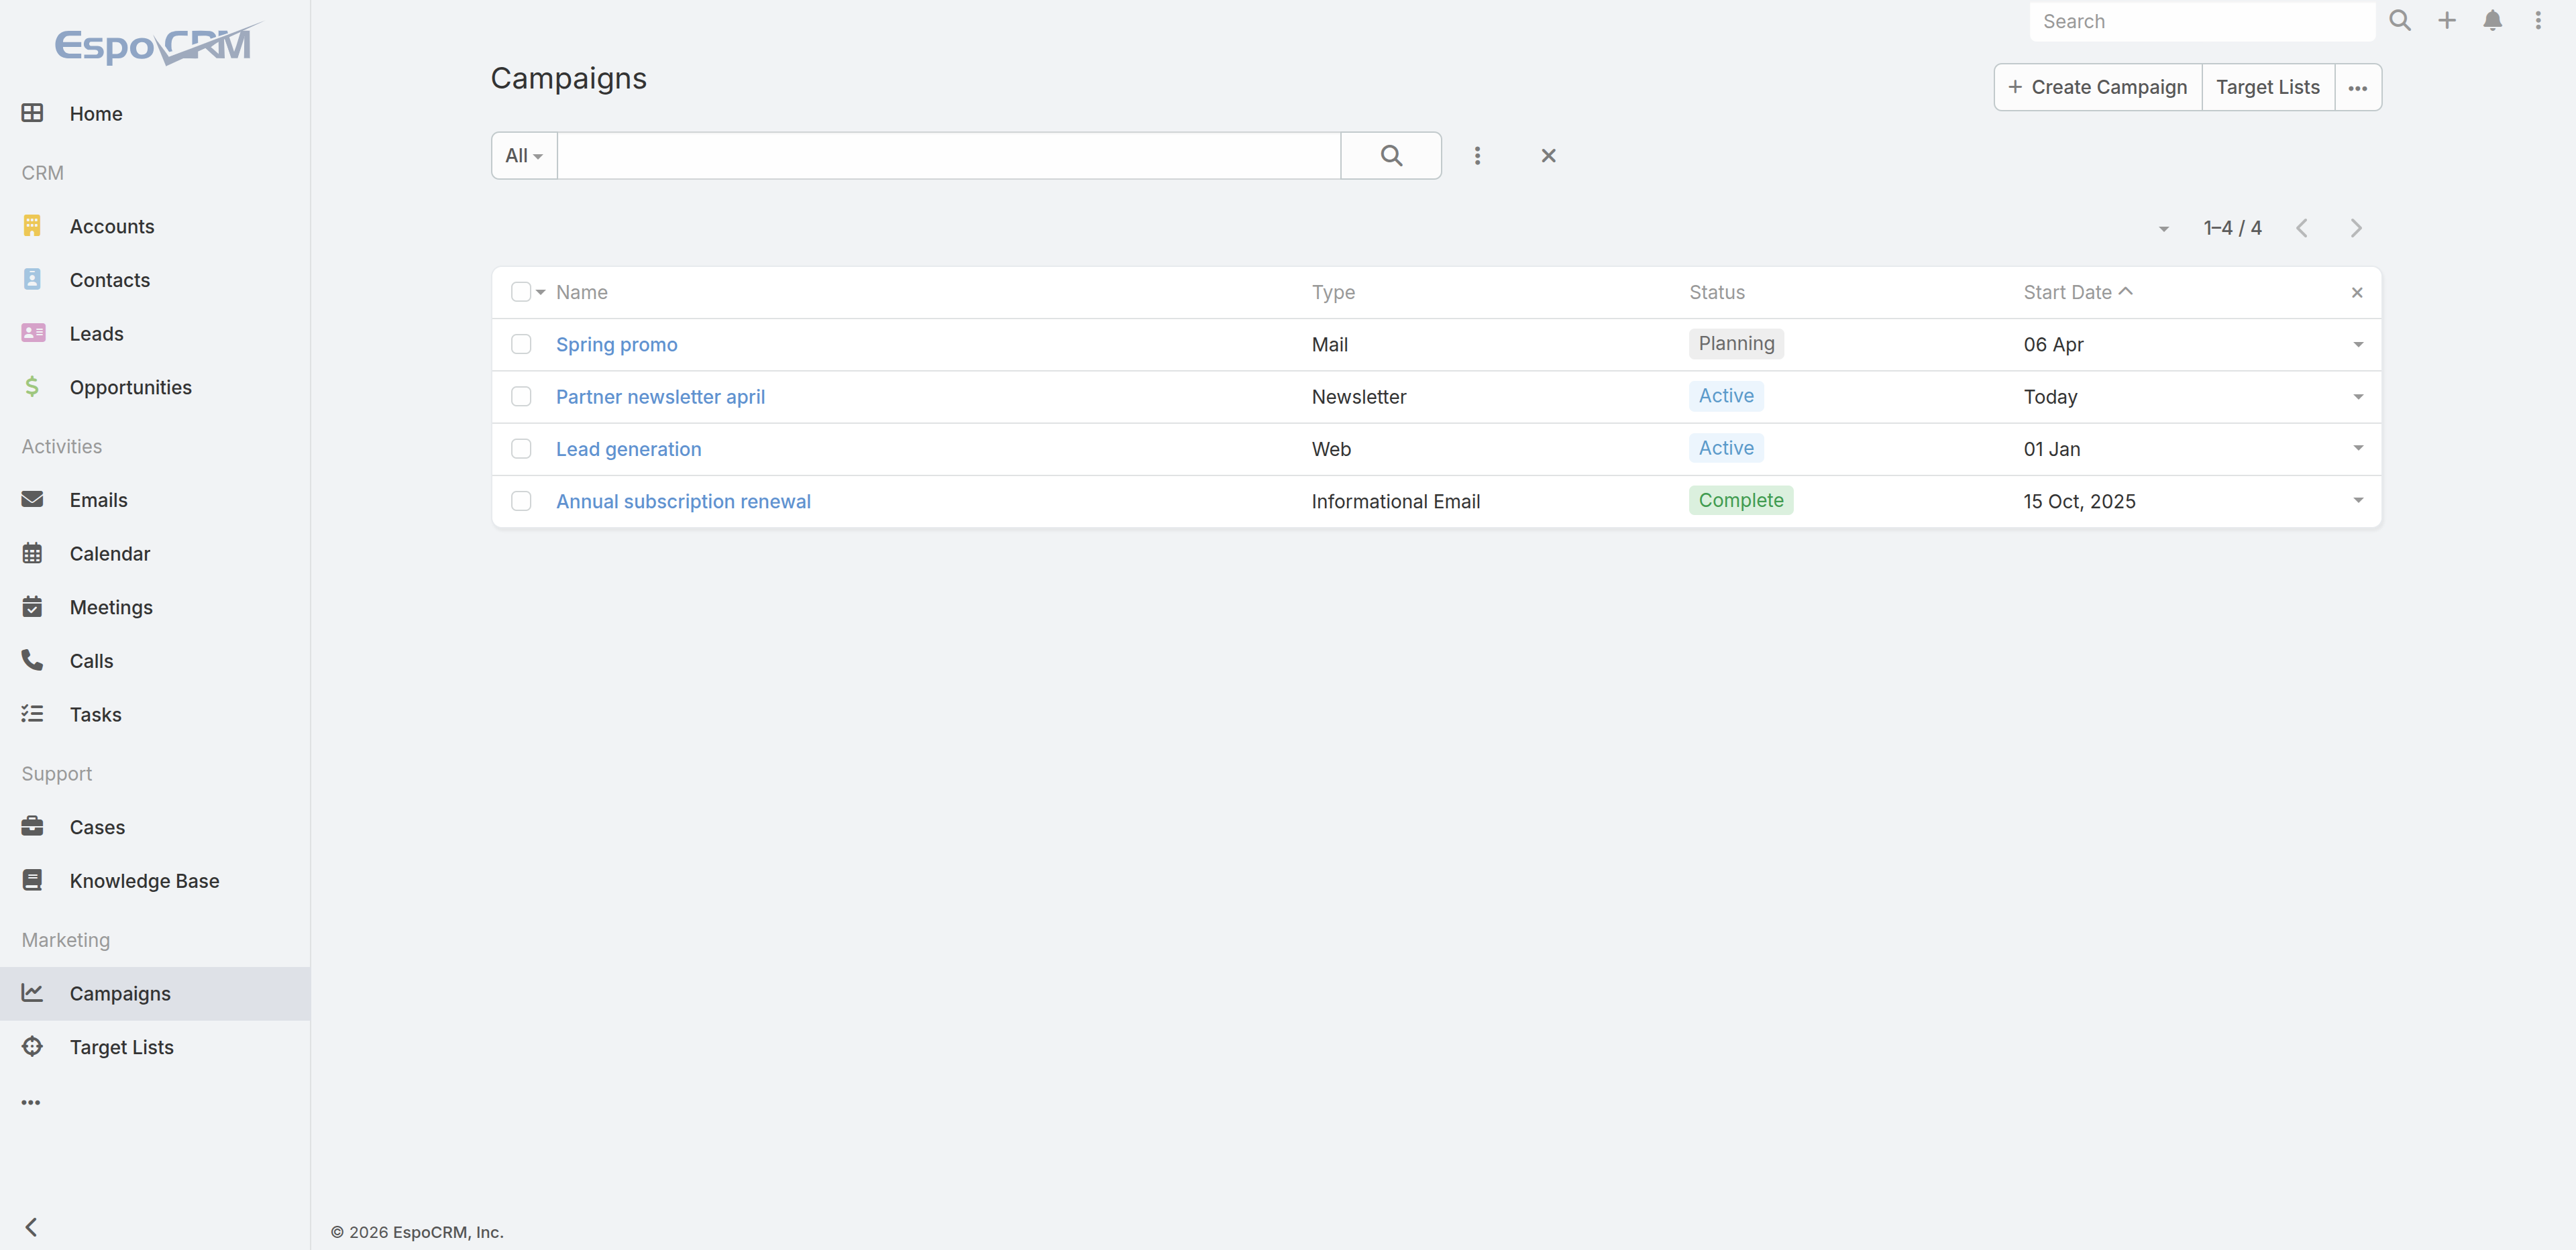Check the Partner newsletter april checkbox
Image resolution: width=2576 pixels, height=1250 pixels.
tap(520, 397)
